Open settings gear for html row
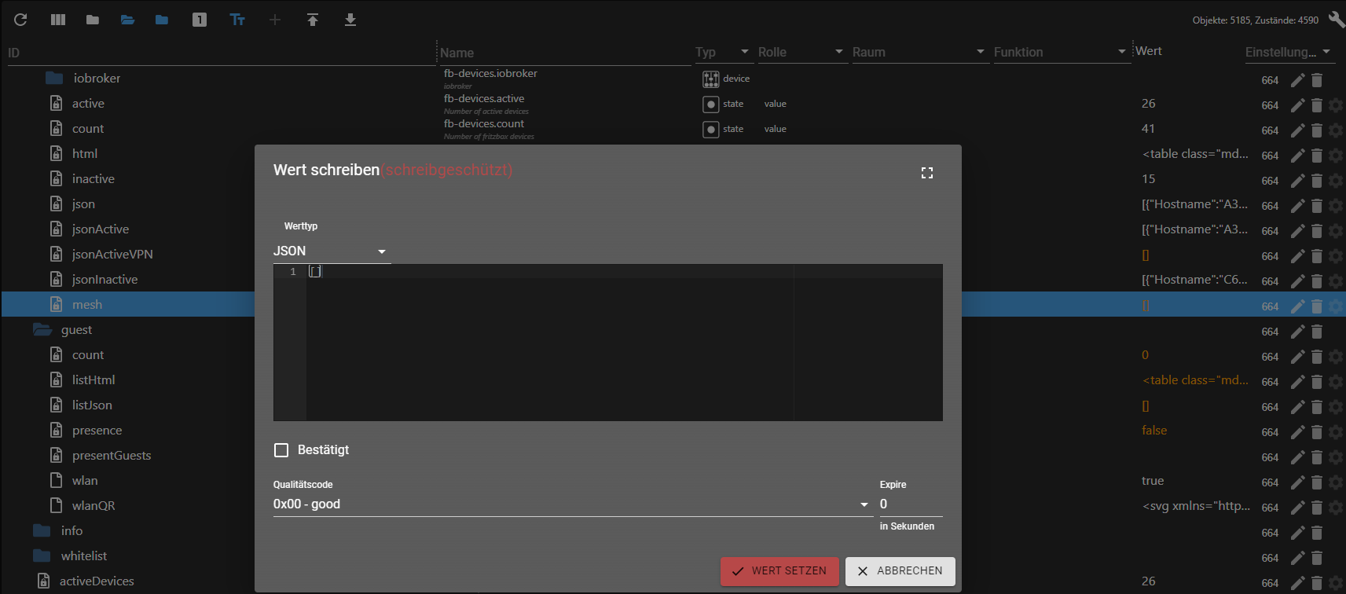 tap(1336, 156)
